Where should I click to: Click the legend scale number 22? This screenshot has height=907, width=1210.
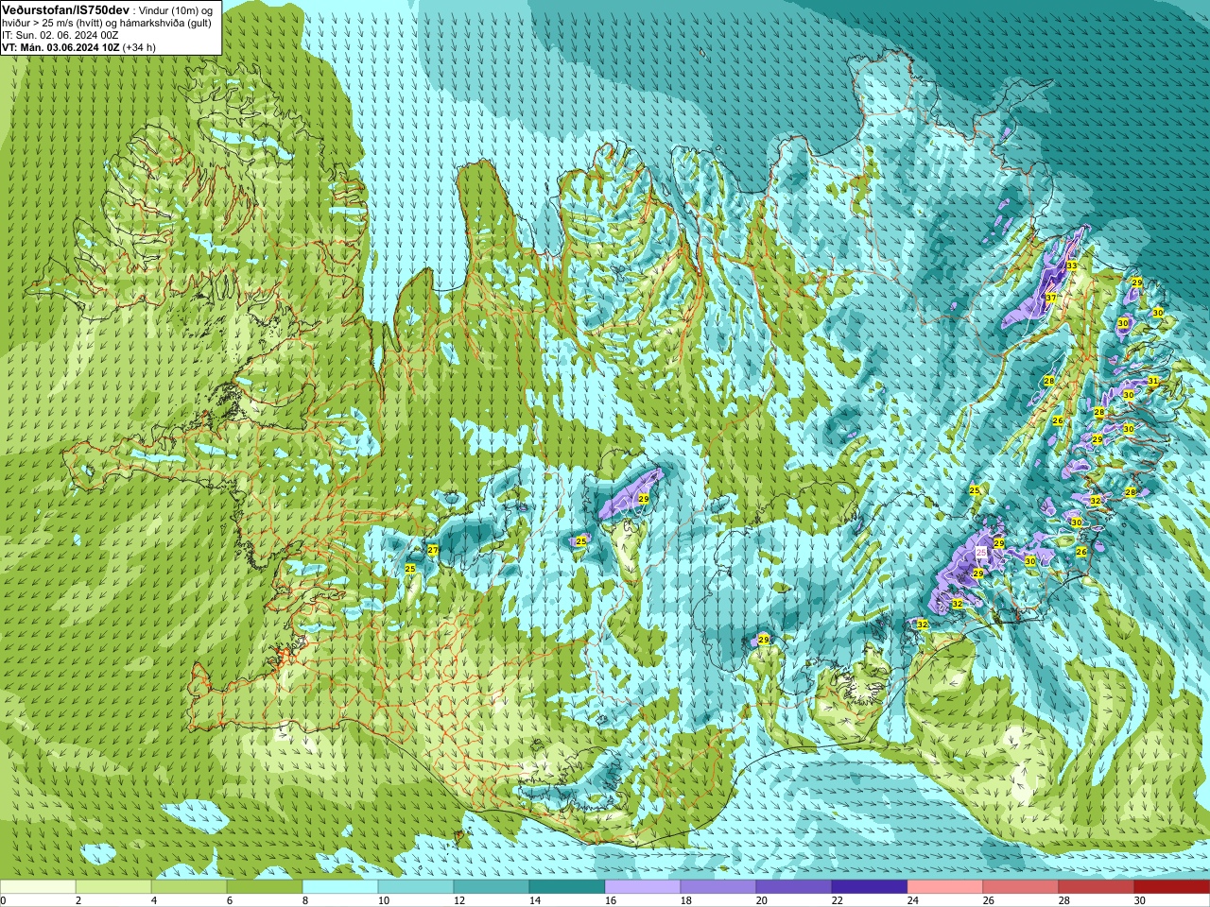click(x=837, y=900)
